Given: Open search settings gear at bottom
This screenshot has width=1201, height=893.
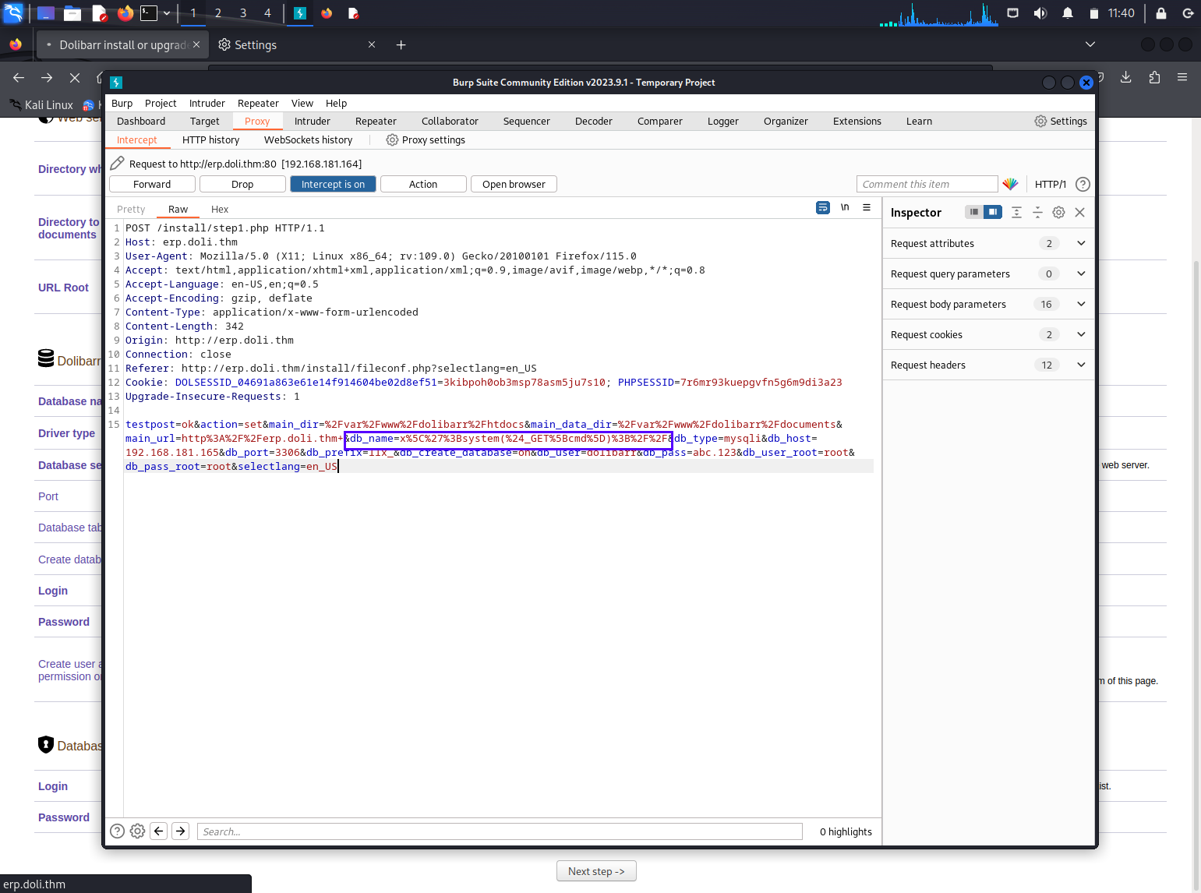Looking at the screenshot, I should click(x=137, y=831).
